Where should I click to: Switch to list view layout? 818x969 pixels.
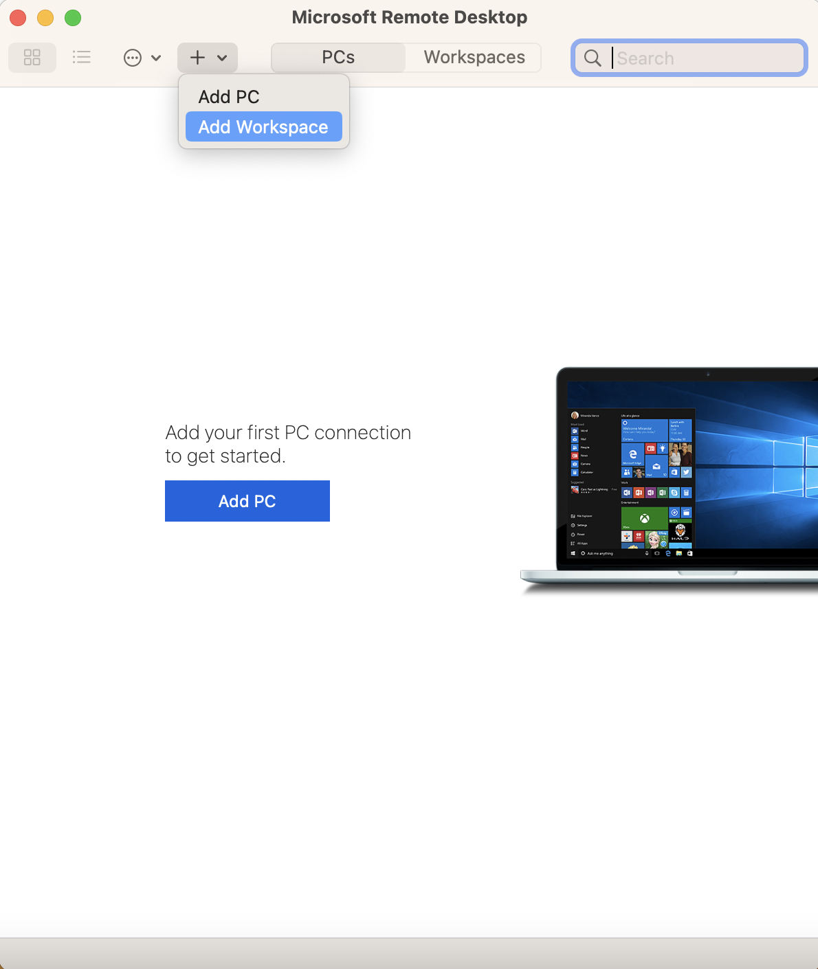pyautogui.click(x=82, y=57)
